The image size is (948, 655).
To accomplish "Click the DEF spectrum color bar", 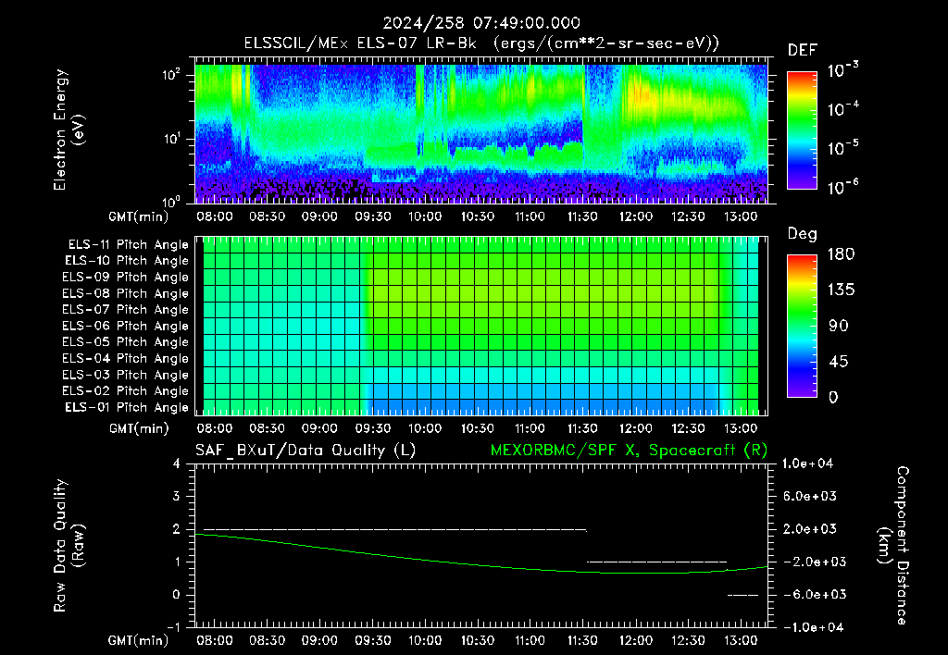I will [803, 130].
